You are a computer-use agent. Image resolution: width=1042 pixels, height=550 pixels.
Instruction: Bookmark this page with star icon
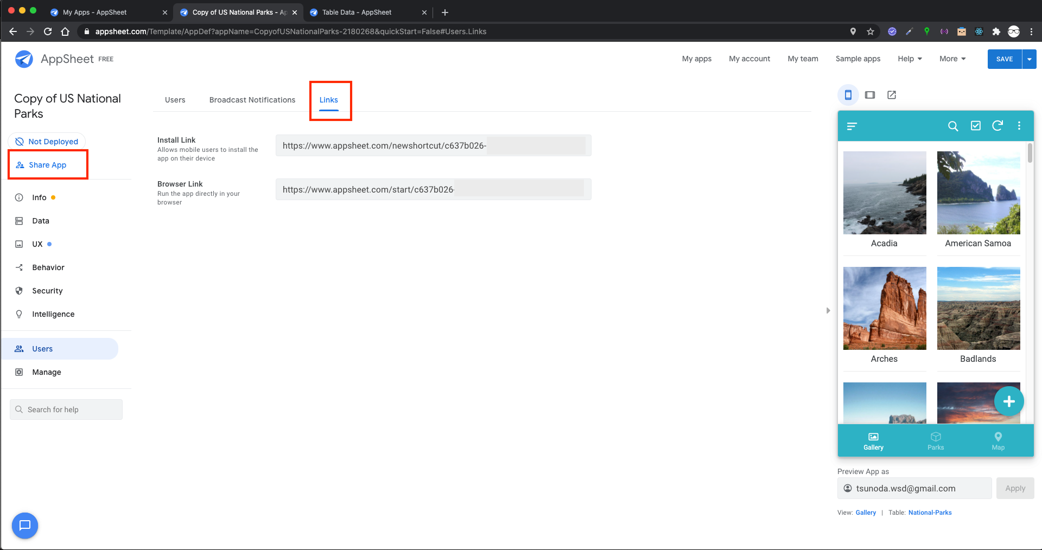[871, 31]
